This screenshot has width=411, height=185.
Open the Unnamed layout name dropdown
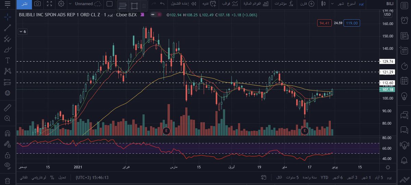tap(88, 4)
